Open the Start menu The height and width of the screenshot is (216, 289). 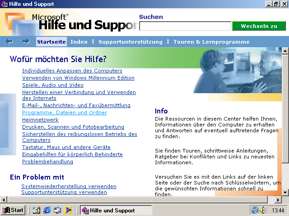point(13,210)
